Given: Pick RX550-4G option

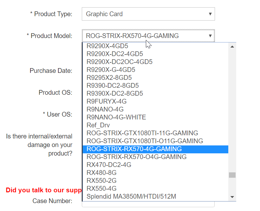Looking at the screenshot, I should pyautogui.click(x=155, y=189).
